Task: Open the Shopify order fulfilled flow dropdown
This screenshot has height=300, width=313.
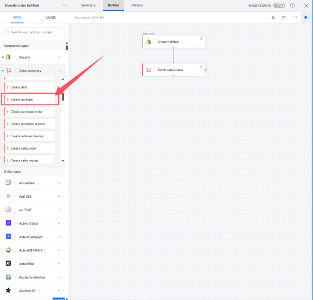Action: (x=65, y=6)
